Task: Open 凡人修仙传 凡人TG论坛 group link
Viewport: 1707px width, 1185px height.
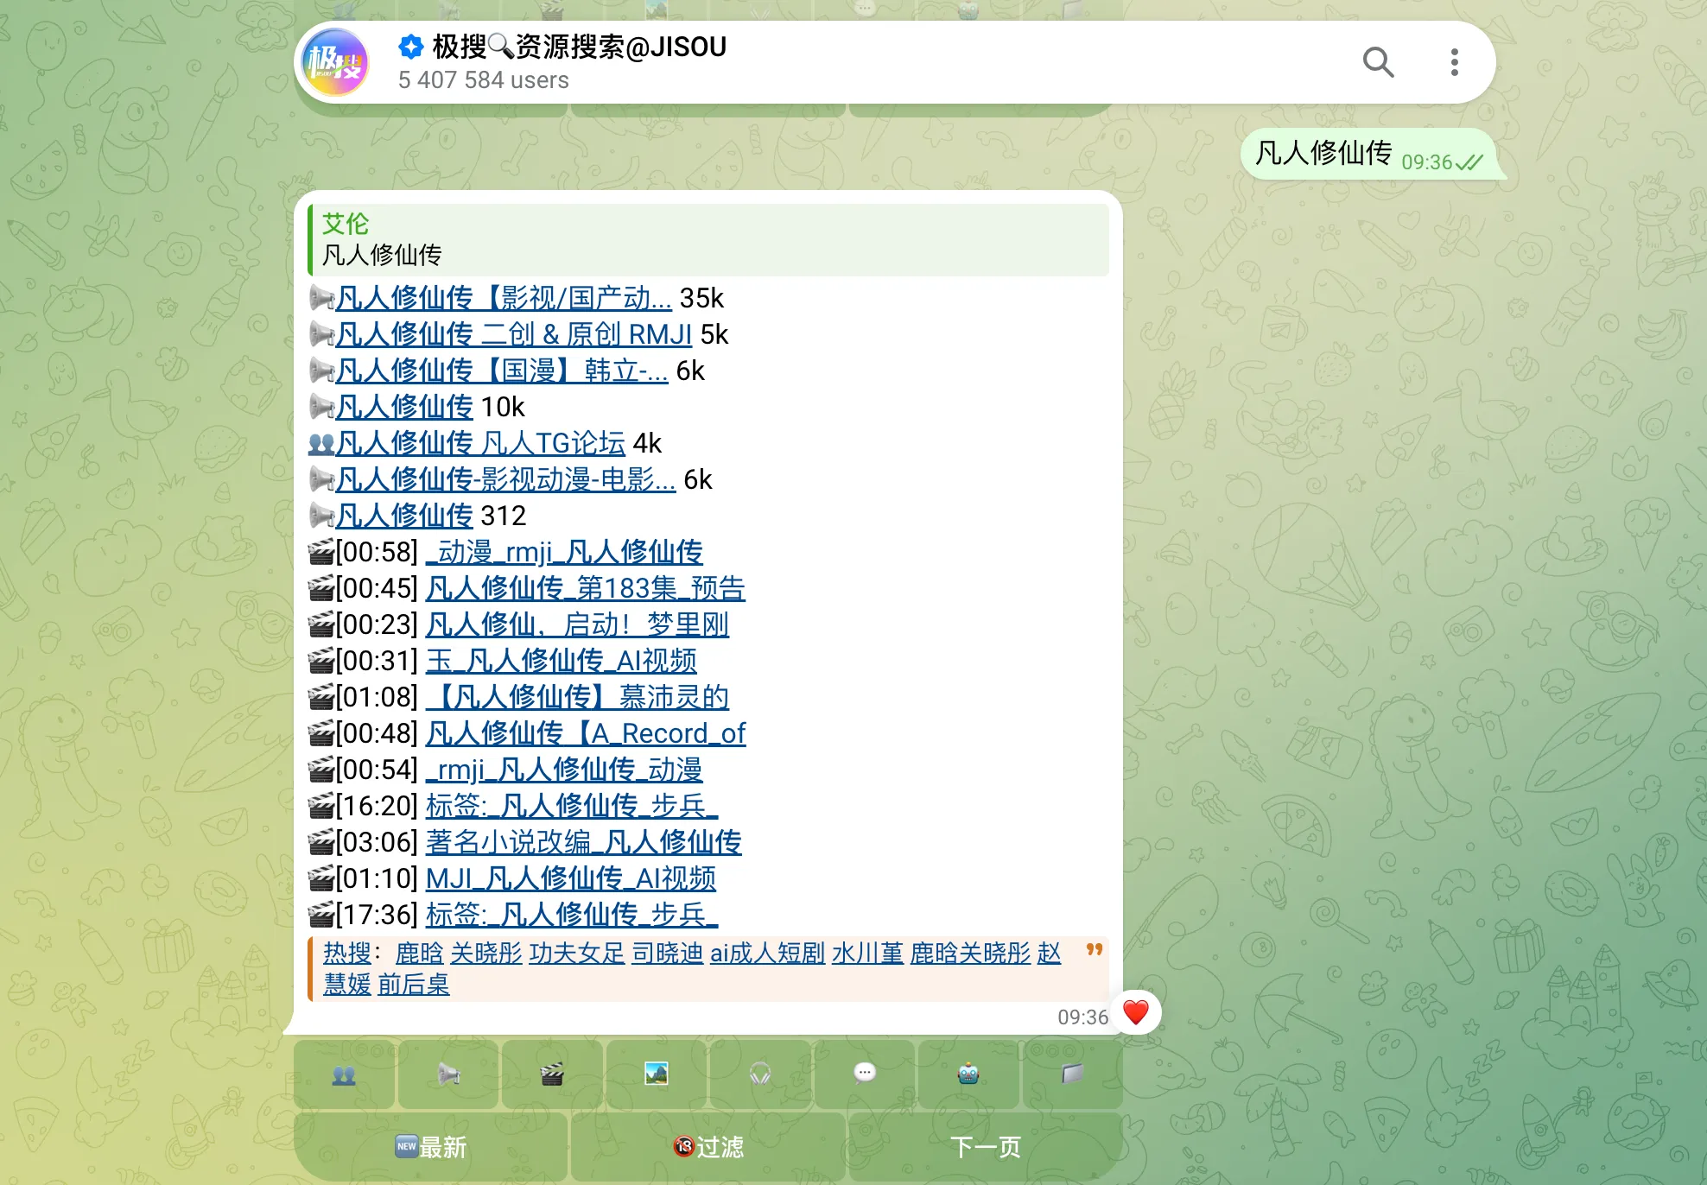Action: [480, 443]
